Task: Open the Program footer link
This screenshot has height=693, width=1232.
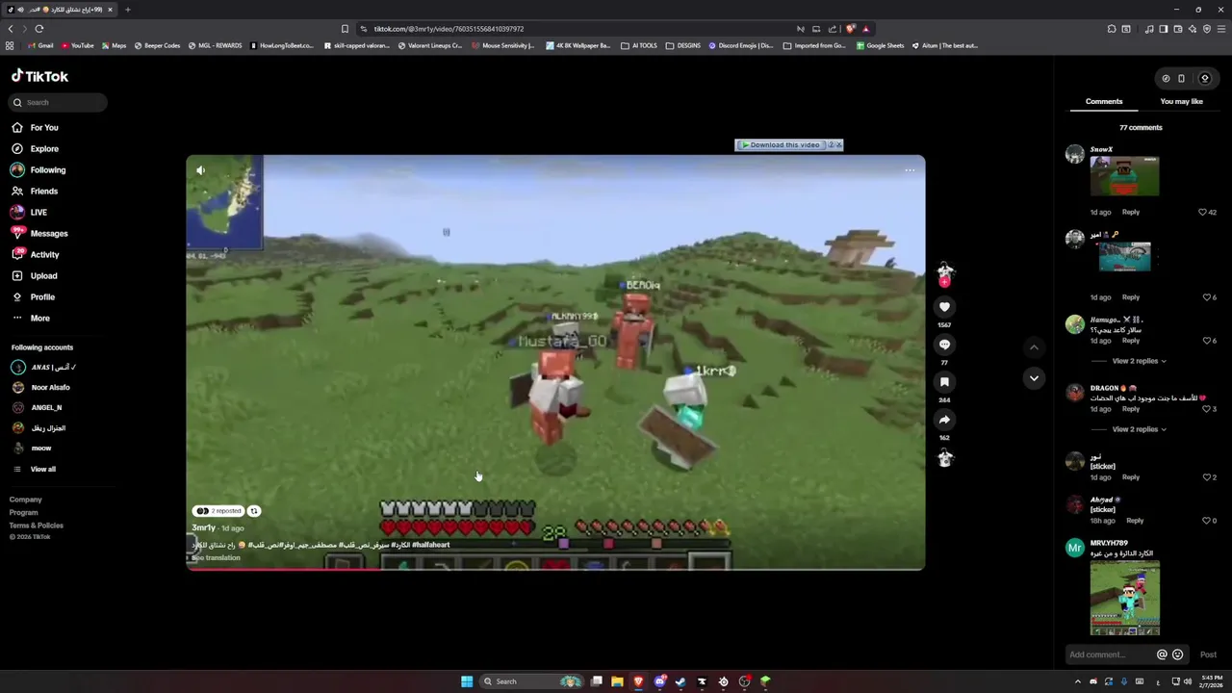Action: tap(24, 512)
